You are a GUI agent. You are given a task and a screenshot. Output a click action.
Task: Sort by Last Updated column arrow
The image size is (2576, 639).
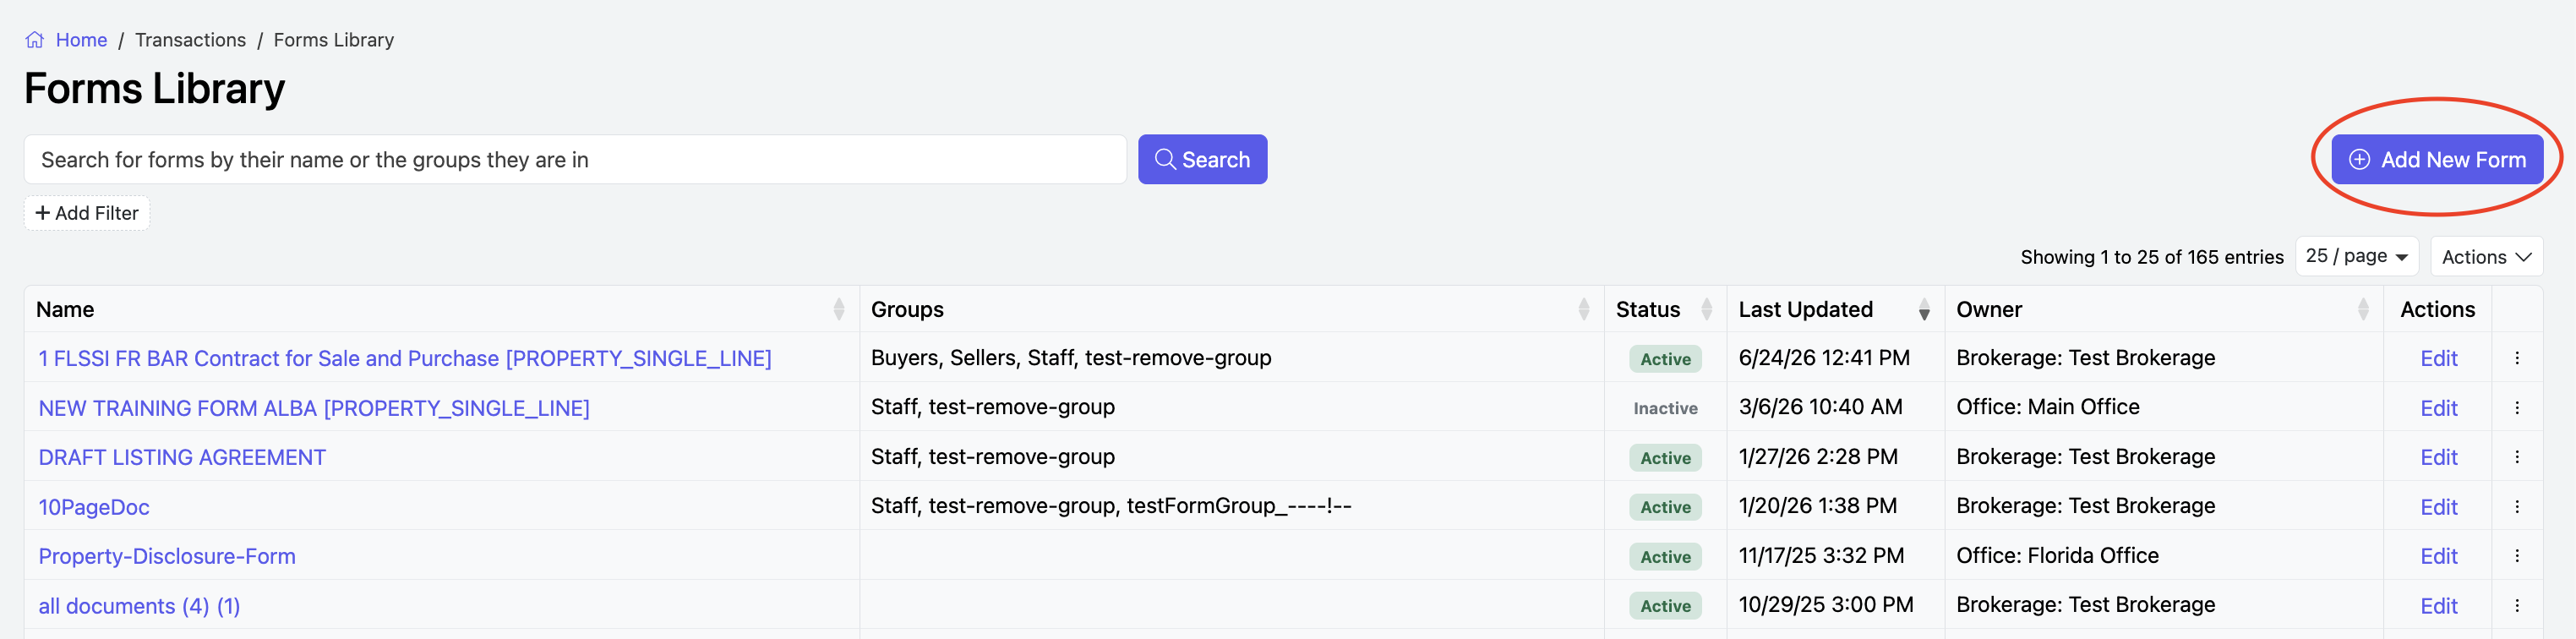click(x=1924, y=310)
